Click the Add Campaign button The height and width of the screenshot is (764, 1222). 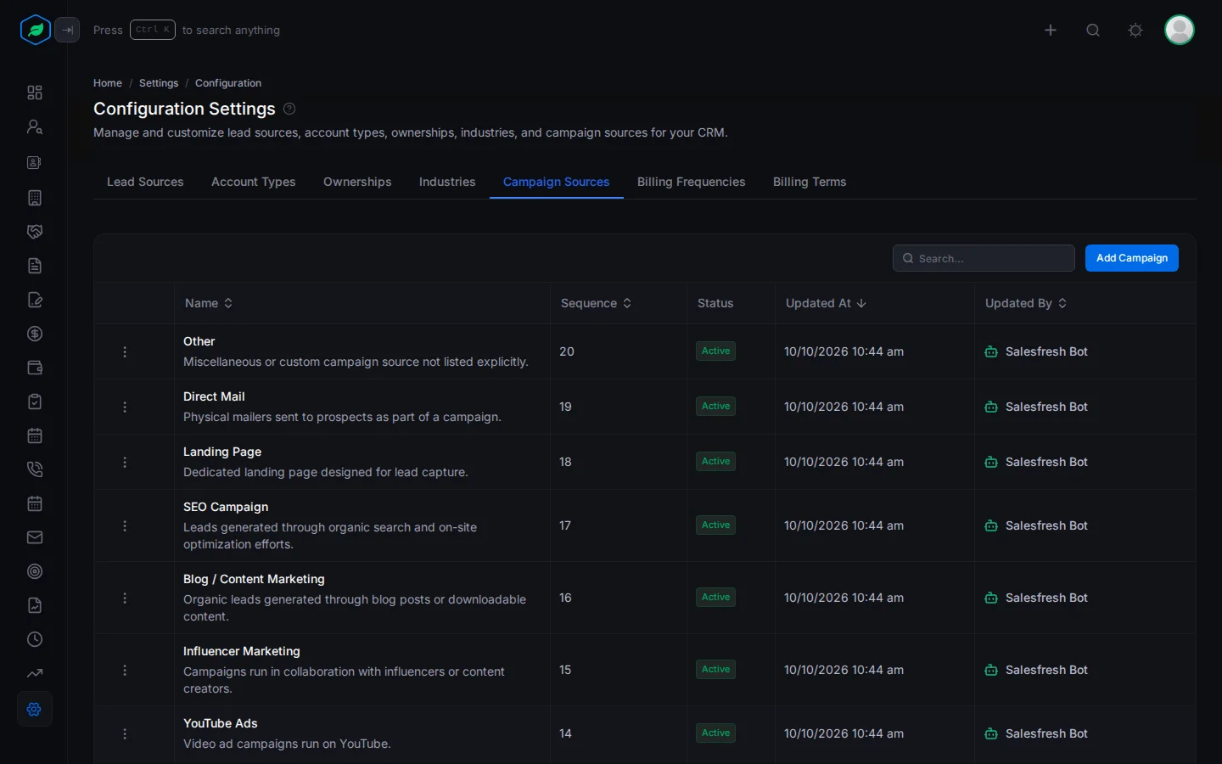[x=1132, y=258]
